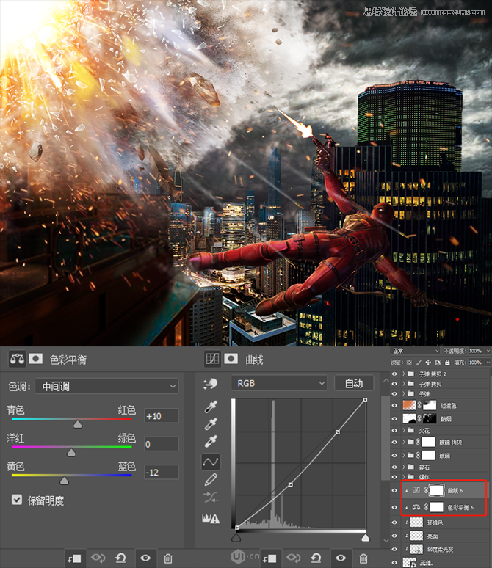Open the 不透明度 opacity dropdown arrow
This screenshot has width=492, height=568.
tap(488, 351)
